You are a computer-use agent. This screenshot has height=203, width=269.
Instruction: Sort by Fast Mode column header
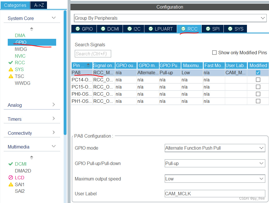tap(214, 65)
